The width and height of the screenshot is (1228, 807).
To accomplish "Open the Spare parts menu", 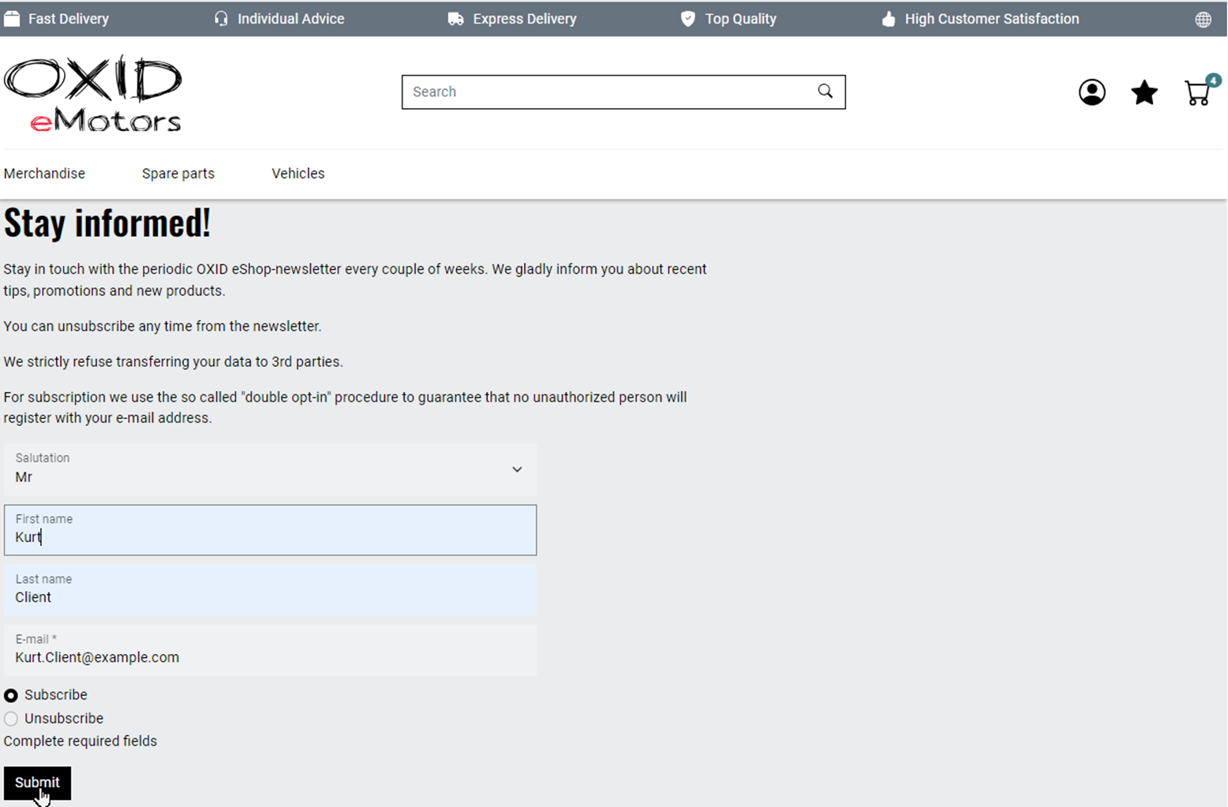I will (x=178, y=174).
